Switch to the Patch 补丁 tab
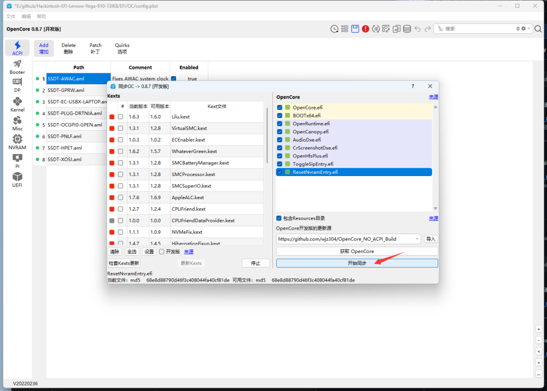The image size is (547, 391). pos(95,48)
